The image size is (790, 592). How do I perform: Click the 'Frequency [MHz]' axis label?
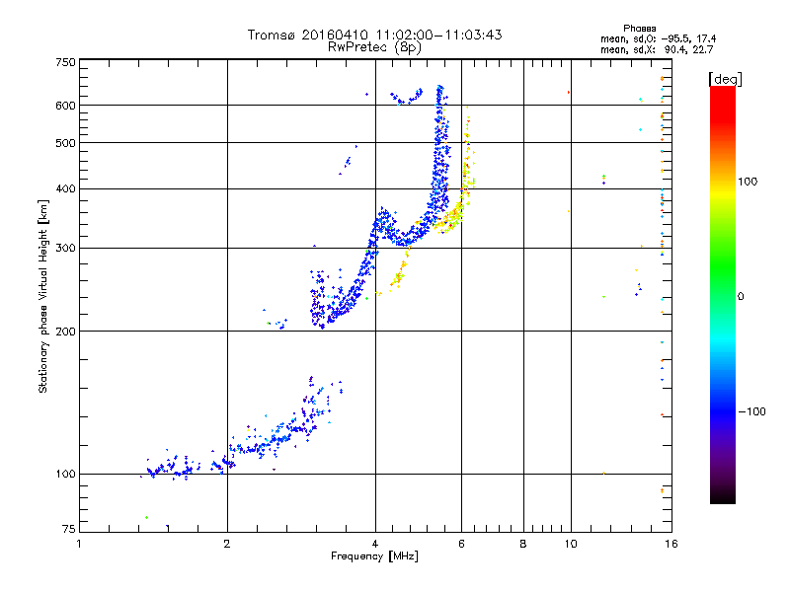(x=374, y=556)
